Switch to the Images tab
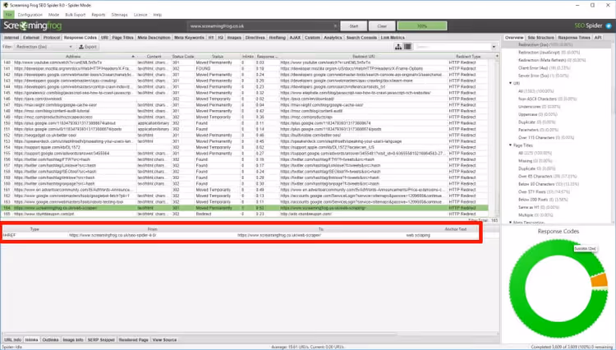Image resolution: width=616 pixels, height=350 pixels. pos(234,38)
